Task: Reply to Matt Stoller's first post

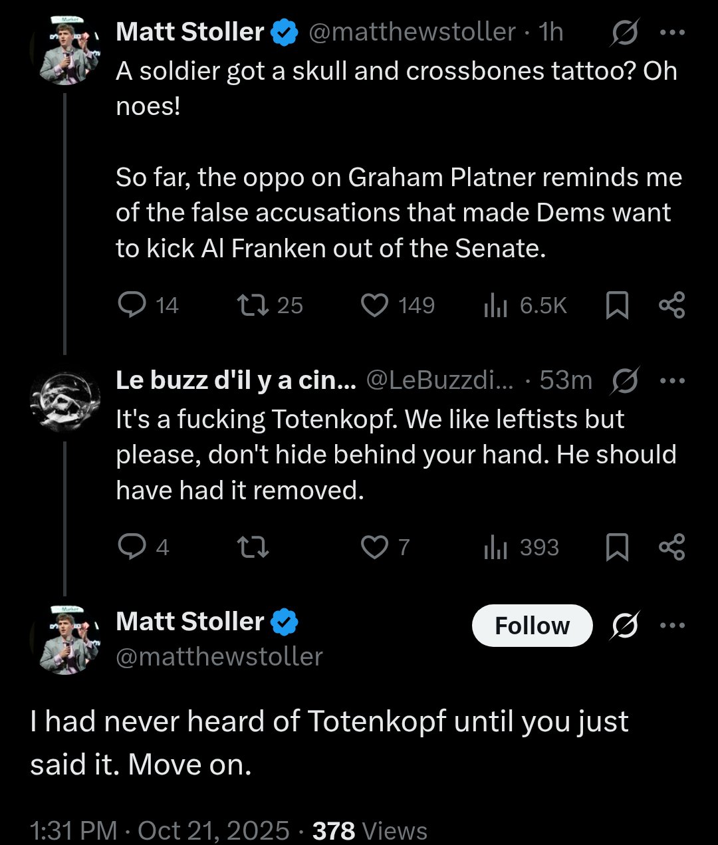Action: tap(132, 305)
